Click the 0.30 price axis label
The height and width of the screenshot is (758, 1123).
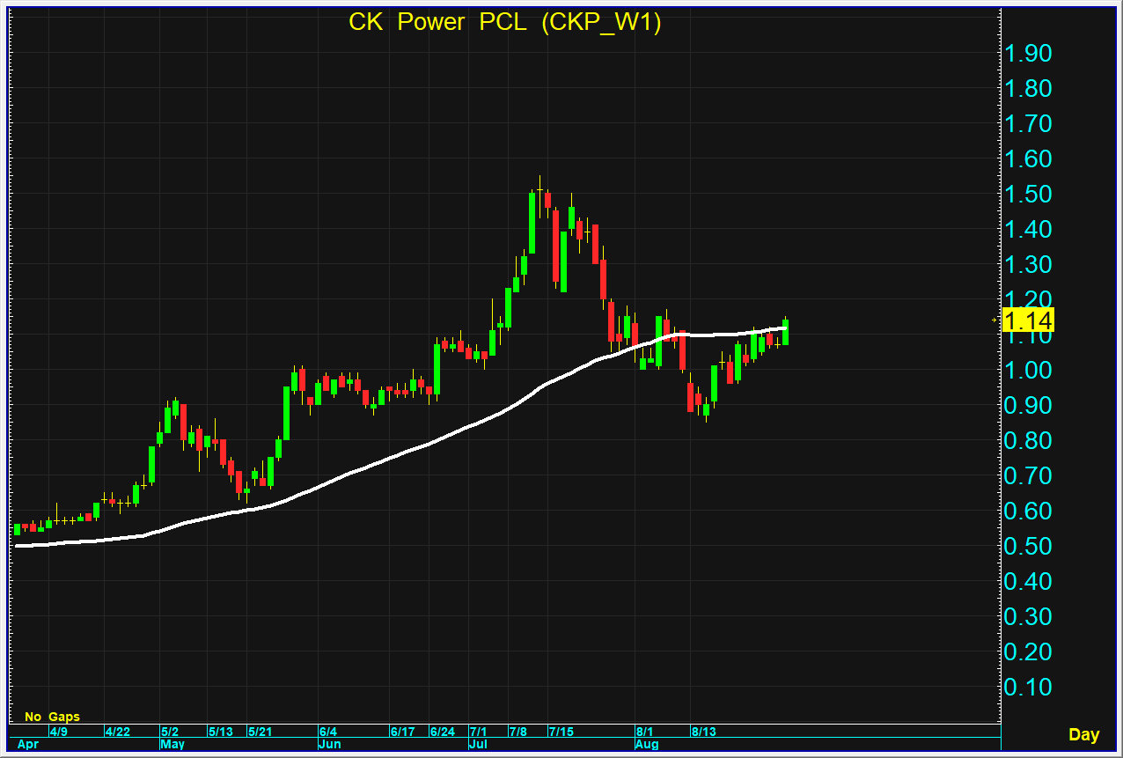pyautogui.click(x=1028, y=616)
